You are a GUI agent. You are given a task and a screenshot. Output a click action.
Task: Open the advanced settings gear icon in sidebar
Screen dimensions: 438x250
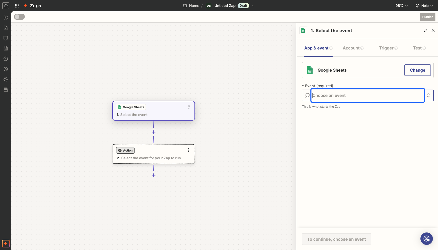coord(6,79)
